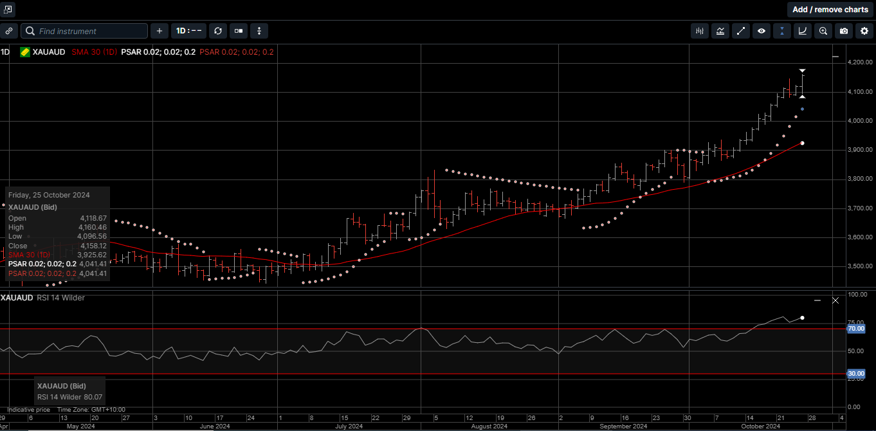Click the green XAUAUD instrument icon
The image size is (876, 431).
(24, 52)
